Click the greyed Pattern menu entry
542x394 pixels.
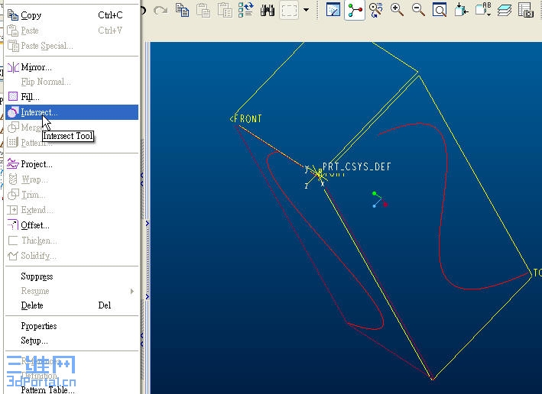pos(72,142)
